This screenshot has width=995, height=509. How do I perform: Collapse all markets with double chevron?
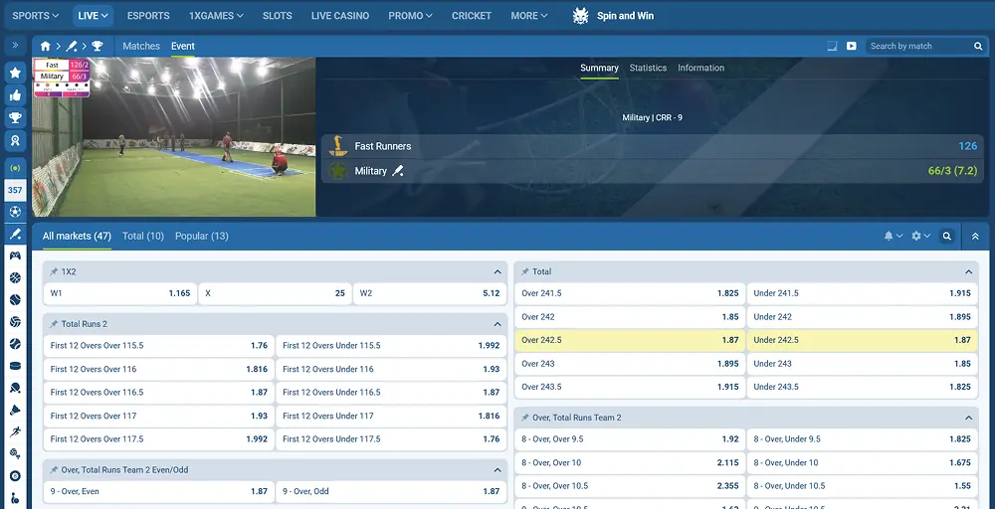(975, 236)
